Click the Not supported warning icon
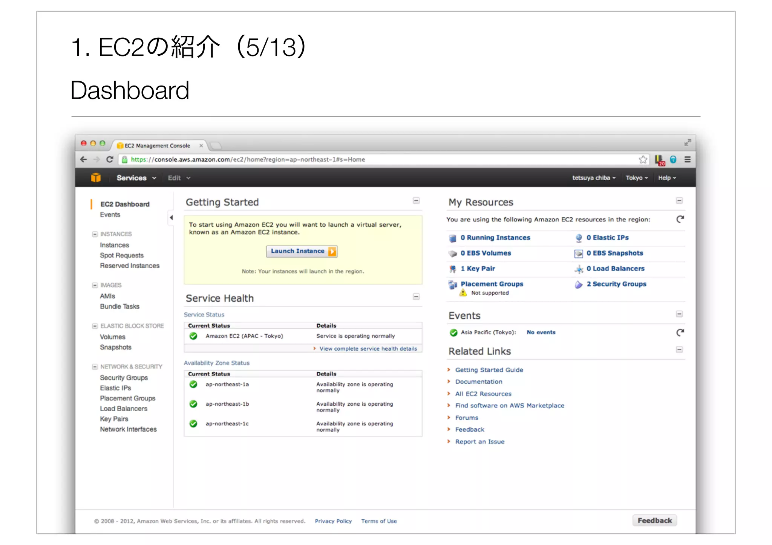 pyautogui.click(x=463, y=293)
